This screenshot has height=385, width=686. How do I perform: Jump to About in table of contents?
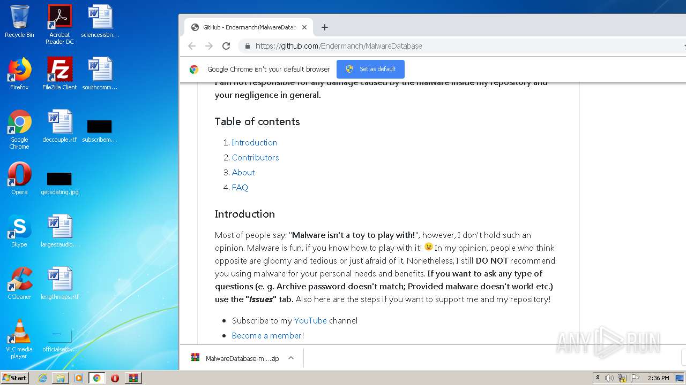[x=243, y=172]
